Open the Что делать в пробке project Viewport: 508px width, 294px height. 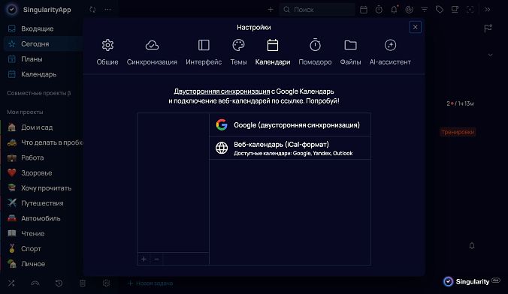[x=42, y=142]
